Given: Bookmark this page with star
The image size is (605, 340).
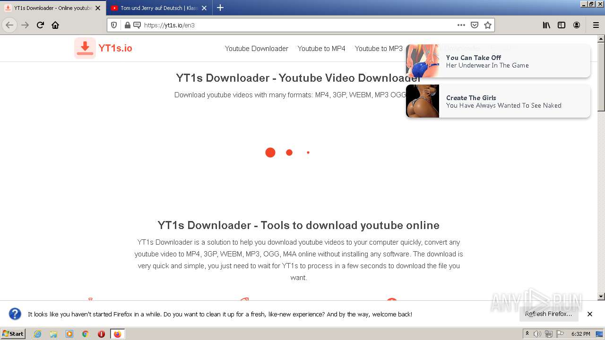Looking at the screenshot, I should [488, 25].
